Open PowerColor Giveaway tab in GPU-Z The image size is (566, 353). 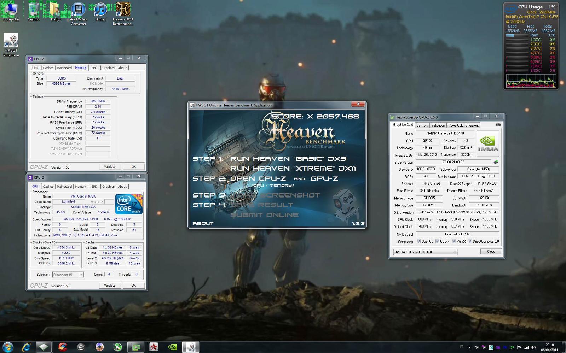click(463, 125)
